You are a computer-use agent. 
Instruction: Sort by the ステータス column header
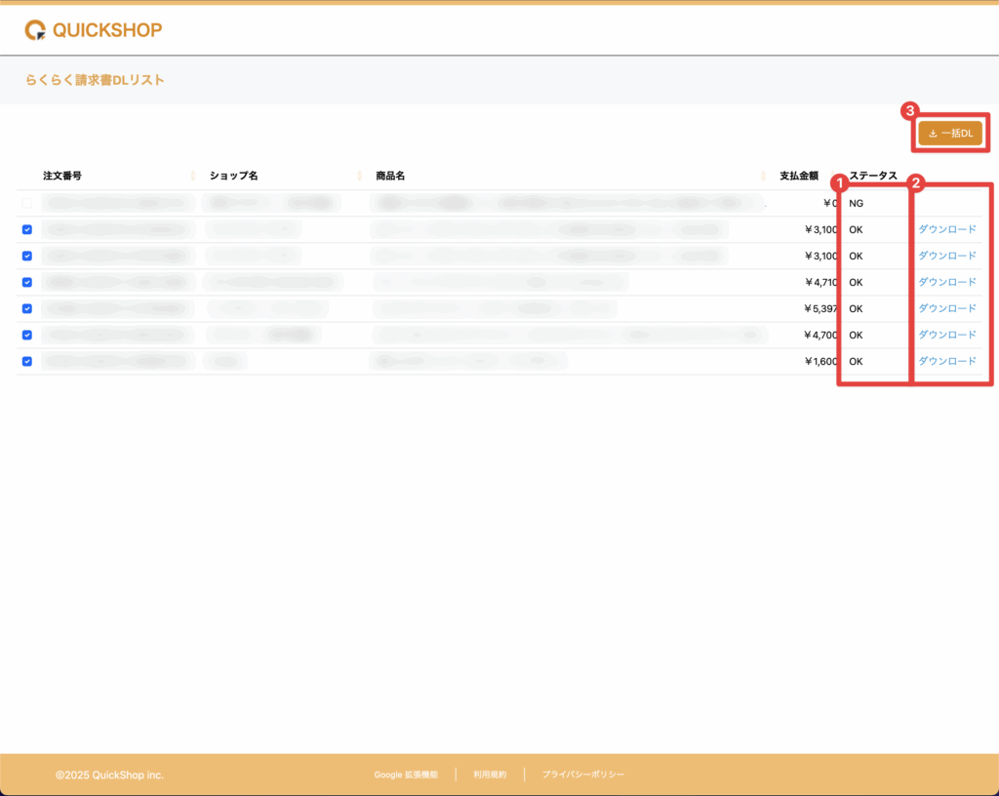pos(872,176)
